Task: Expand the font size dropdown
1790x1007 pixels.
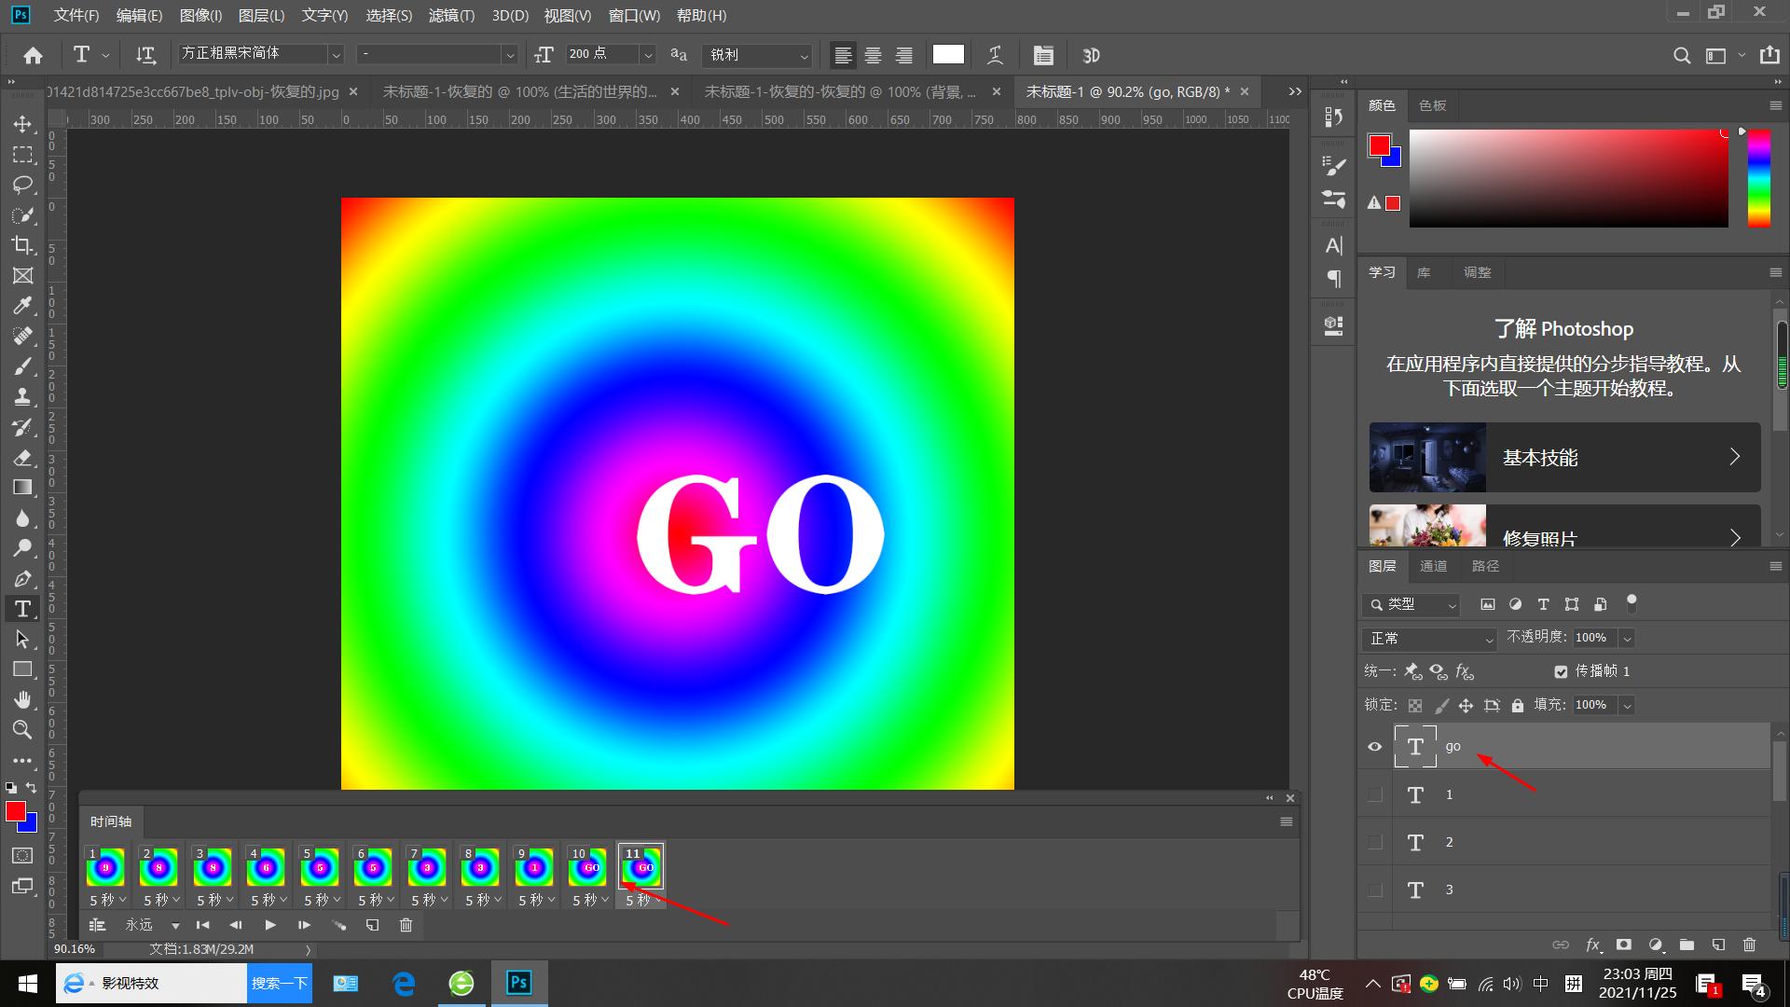Action: point(648,55)
